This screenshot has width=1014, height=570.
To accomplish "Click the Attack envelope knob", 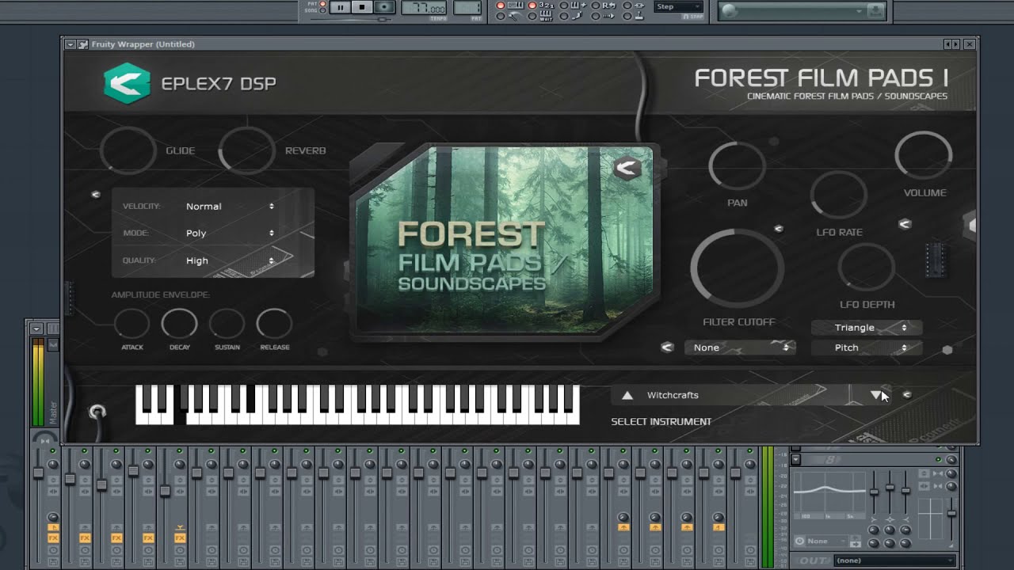I will tap(132, 324).
